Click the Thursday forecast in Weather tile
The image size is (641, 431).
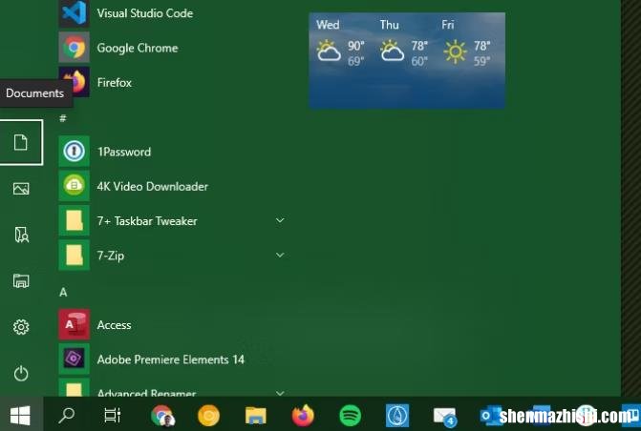point(404,43)
